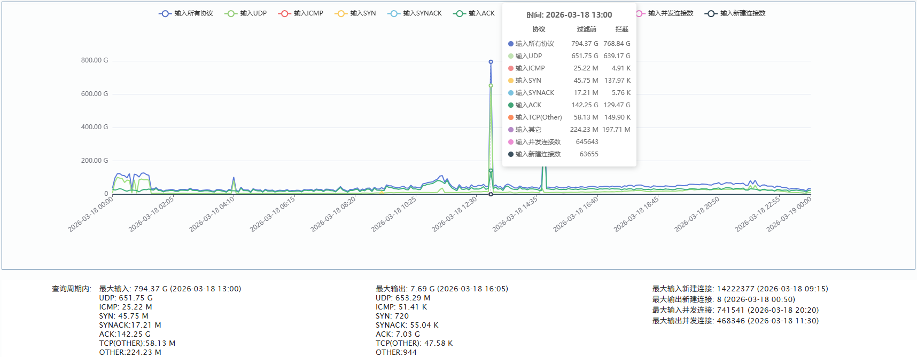Click the ACK data point on the 13:00 spike

click(x=491, y=171)
